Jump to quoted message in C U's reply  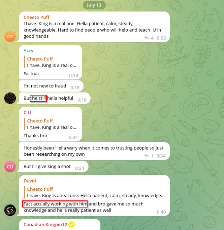pyautogui.click(x=51, y=124)
